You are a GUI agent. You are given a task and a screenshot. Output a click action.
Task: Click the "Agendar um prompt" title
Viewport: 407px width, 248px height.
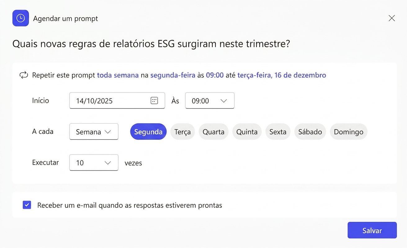coord(65,19)
